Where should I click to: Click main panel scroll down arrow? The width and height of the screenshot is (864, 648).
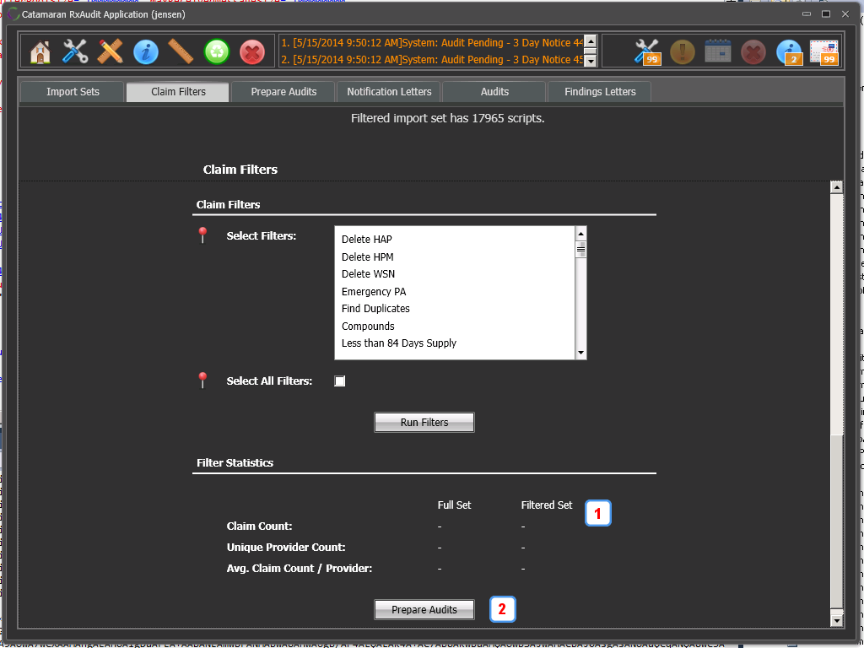coord(836,620)
